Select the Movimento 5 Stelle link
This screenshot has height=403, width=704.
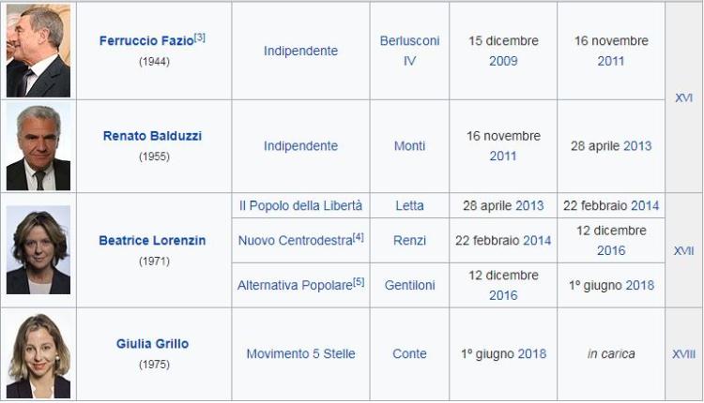click(300, 353)
